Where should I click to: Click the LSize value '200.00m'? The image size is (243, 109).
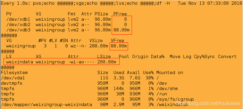[x=107, y=62]
